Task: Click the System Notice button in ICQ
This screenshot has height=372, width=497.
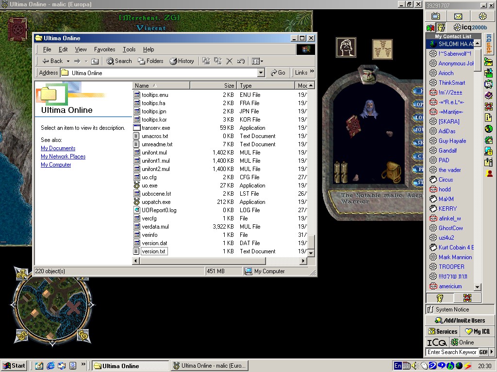Action: (x=460, y=310)
